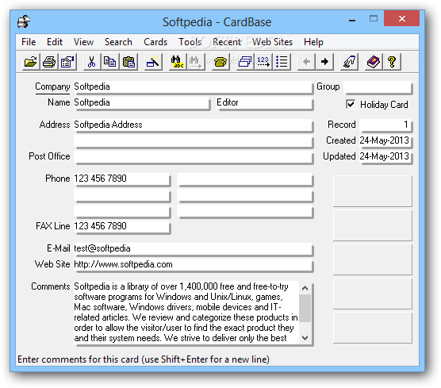Click the Cut scissors icon
The width and height of the screenshot is (441, 388).
[x=92, y=61]
